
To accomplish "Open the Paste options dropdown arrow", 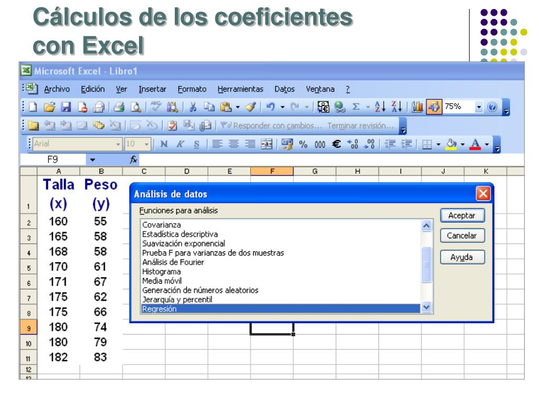I will 237,107.
